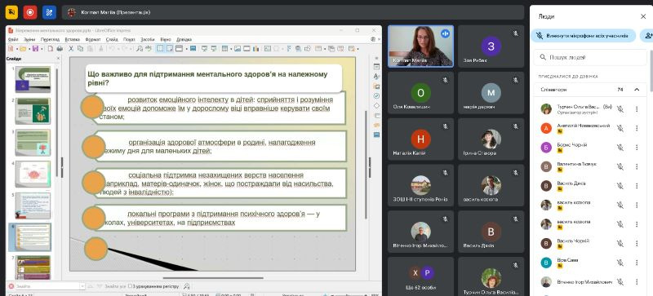
Task: Click the blue annotation pen icon
Action: tap(49, 12)
